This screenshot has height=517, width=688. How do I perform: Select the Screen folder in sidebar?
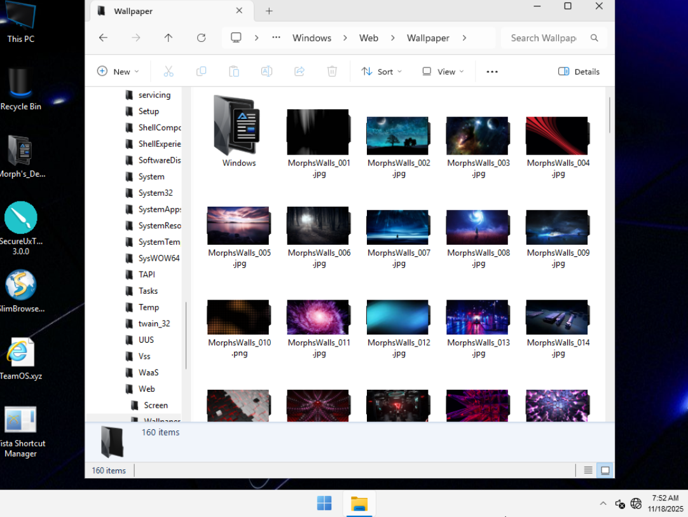156,405
